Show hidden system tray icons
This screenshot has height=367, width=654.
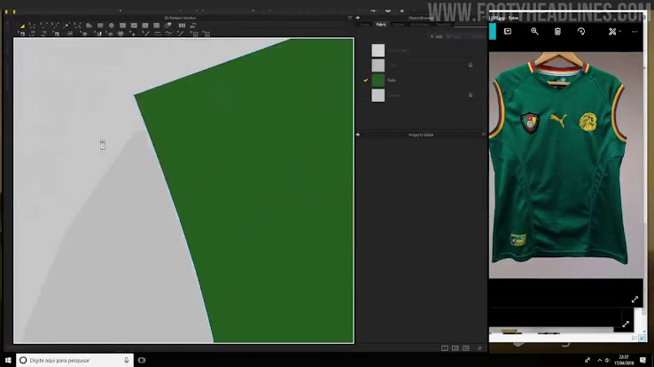(x=599, y=360)
